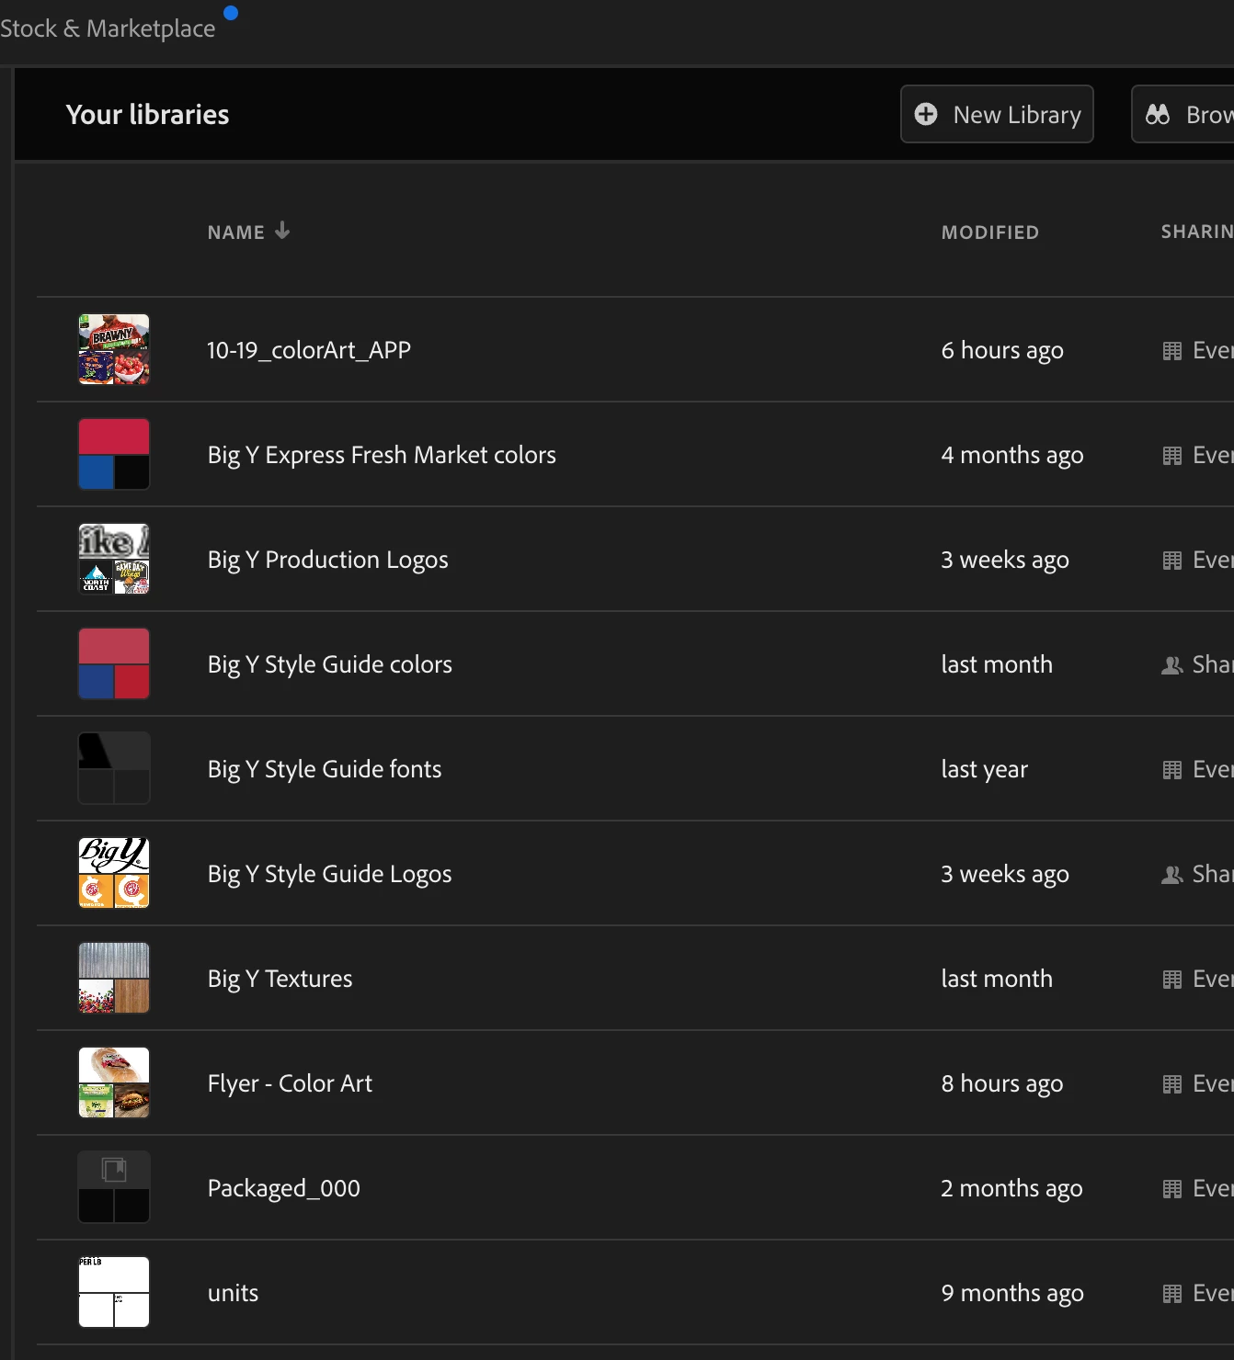The height and width of the screenshot is (1360, 1234).
Task: Open the units library thumbnail
Action: (x=114, y=1292)
